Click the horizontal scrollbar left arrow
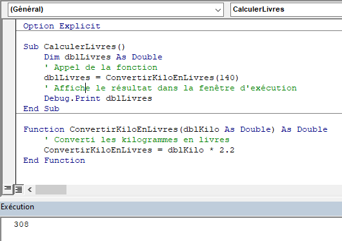Image resolution: width=342 pixels, height=241 pixels. 30,189
